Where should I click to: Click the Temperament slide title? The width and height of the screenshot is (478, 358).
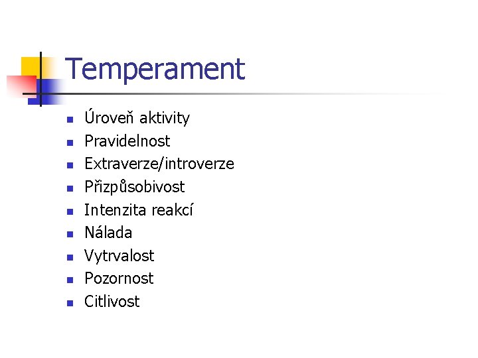pyautogui.click(x=155, y=69)
